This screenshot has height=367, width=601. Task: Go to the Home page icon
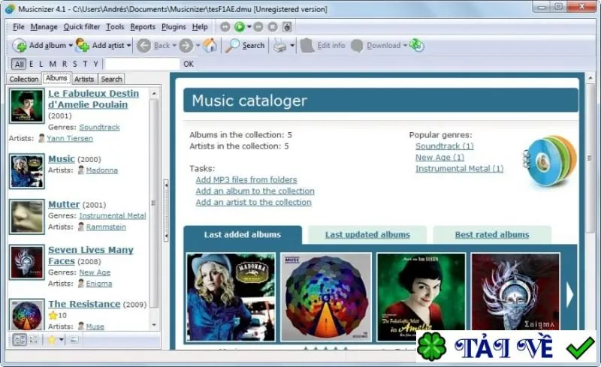[210, 45]
